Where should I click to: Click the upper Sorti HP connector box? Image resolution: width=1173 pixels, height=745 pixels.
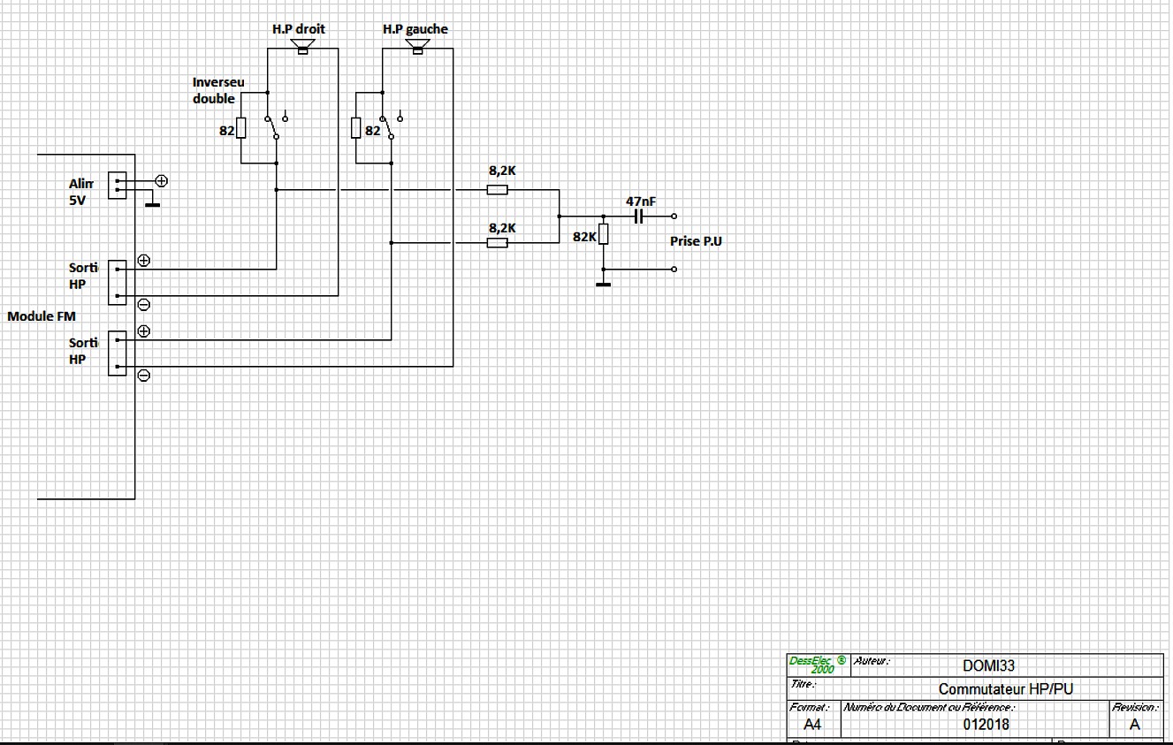pyautogui.click(x=117, y=283)
